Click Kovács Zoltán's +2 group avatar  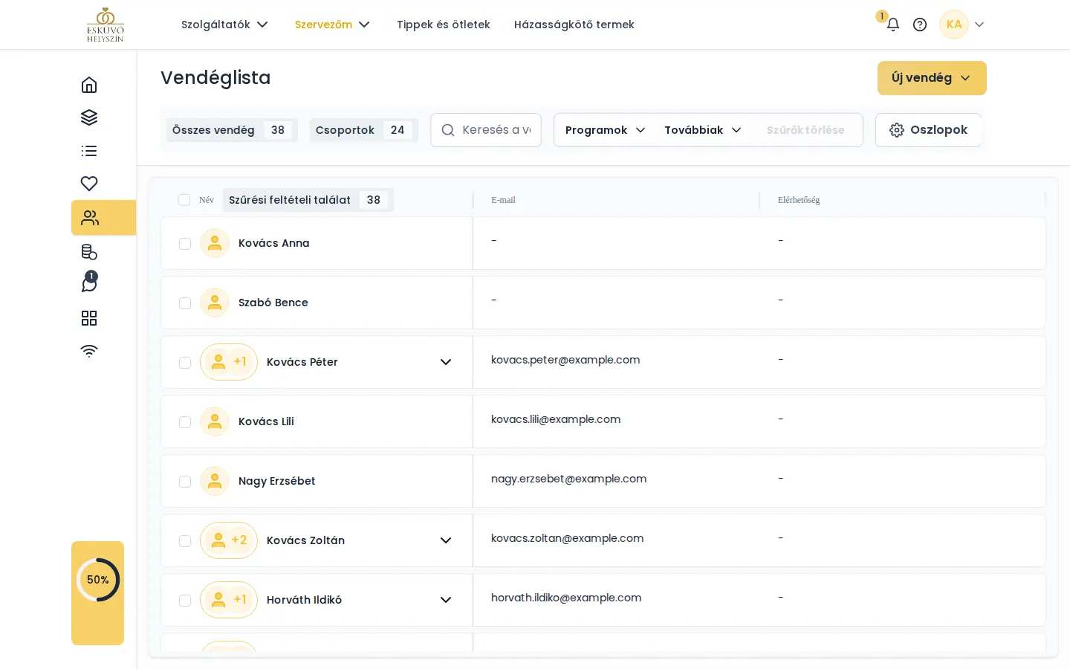[229, 540]
